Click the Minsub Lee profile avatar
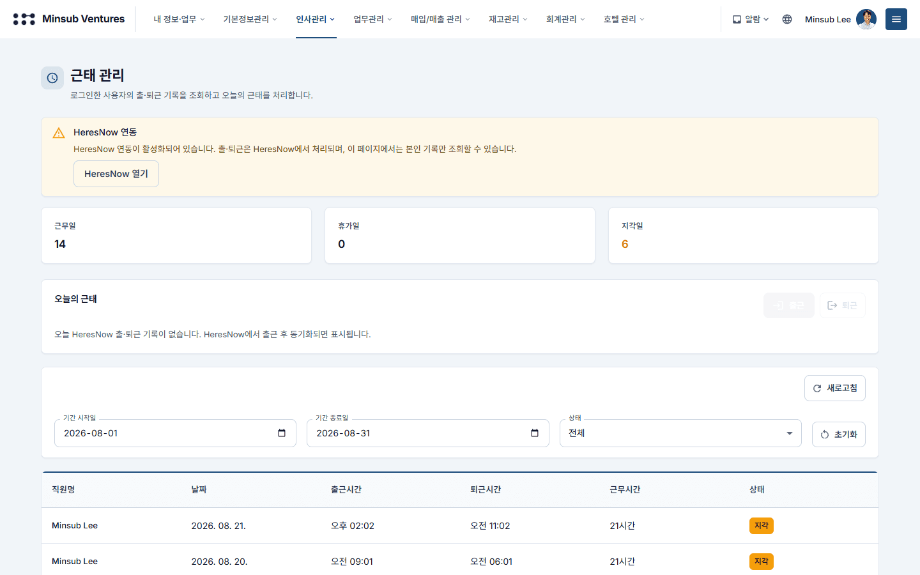Image resolution: width=920 pixels, height=575 pixels. 866,19
